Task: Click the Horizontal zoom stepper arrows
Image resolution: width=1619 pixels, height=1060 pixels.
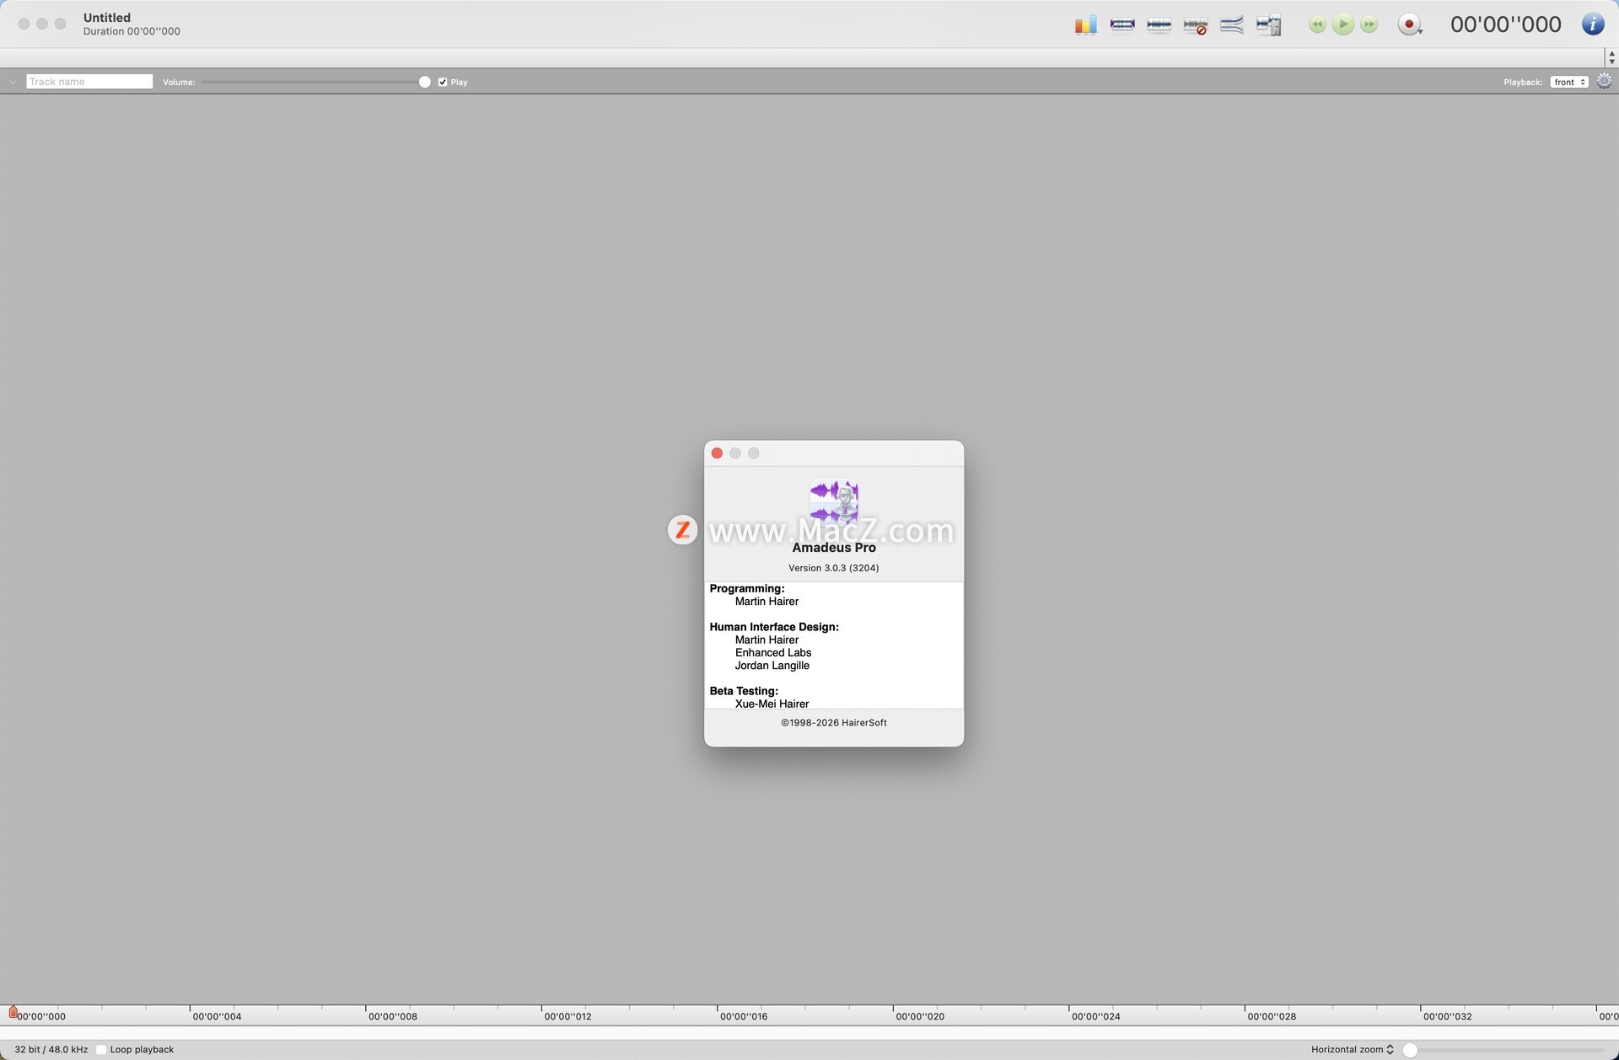Action: point(1390,1049)
